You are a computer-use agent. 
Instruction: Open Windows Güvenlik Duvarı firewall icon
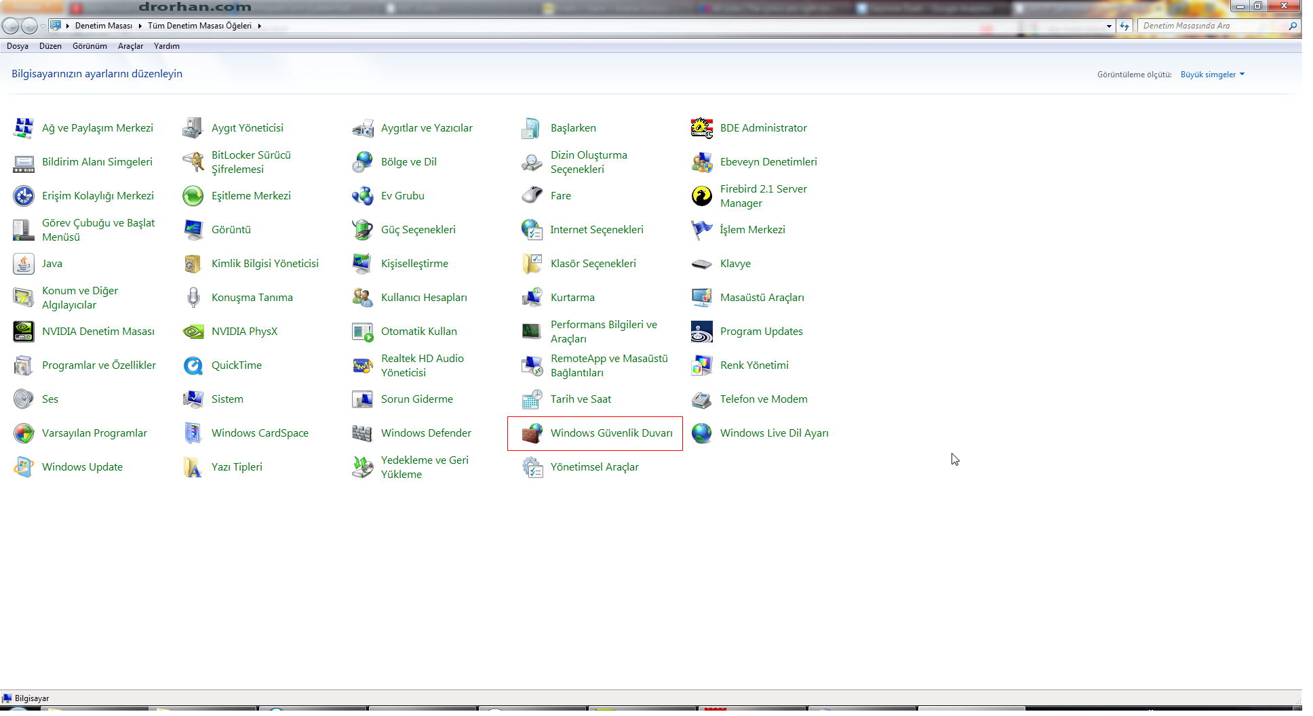coord(532,433)
